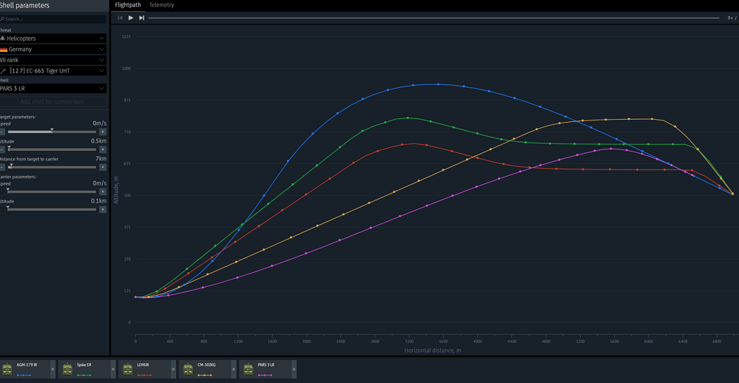Open the EC-665 Tiger UHT vehicle dropdown
Image resolution: width=739 pixels, height=383 pixels.
click(x=53, y=71)
